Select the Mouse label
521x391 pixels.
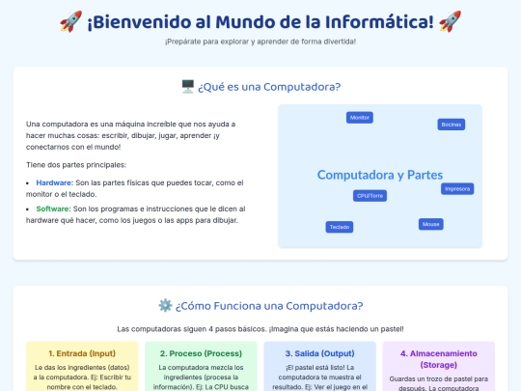pos(431,224)
